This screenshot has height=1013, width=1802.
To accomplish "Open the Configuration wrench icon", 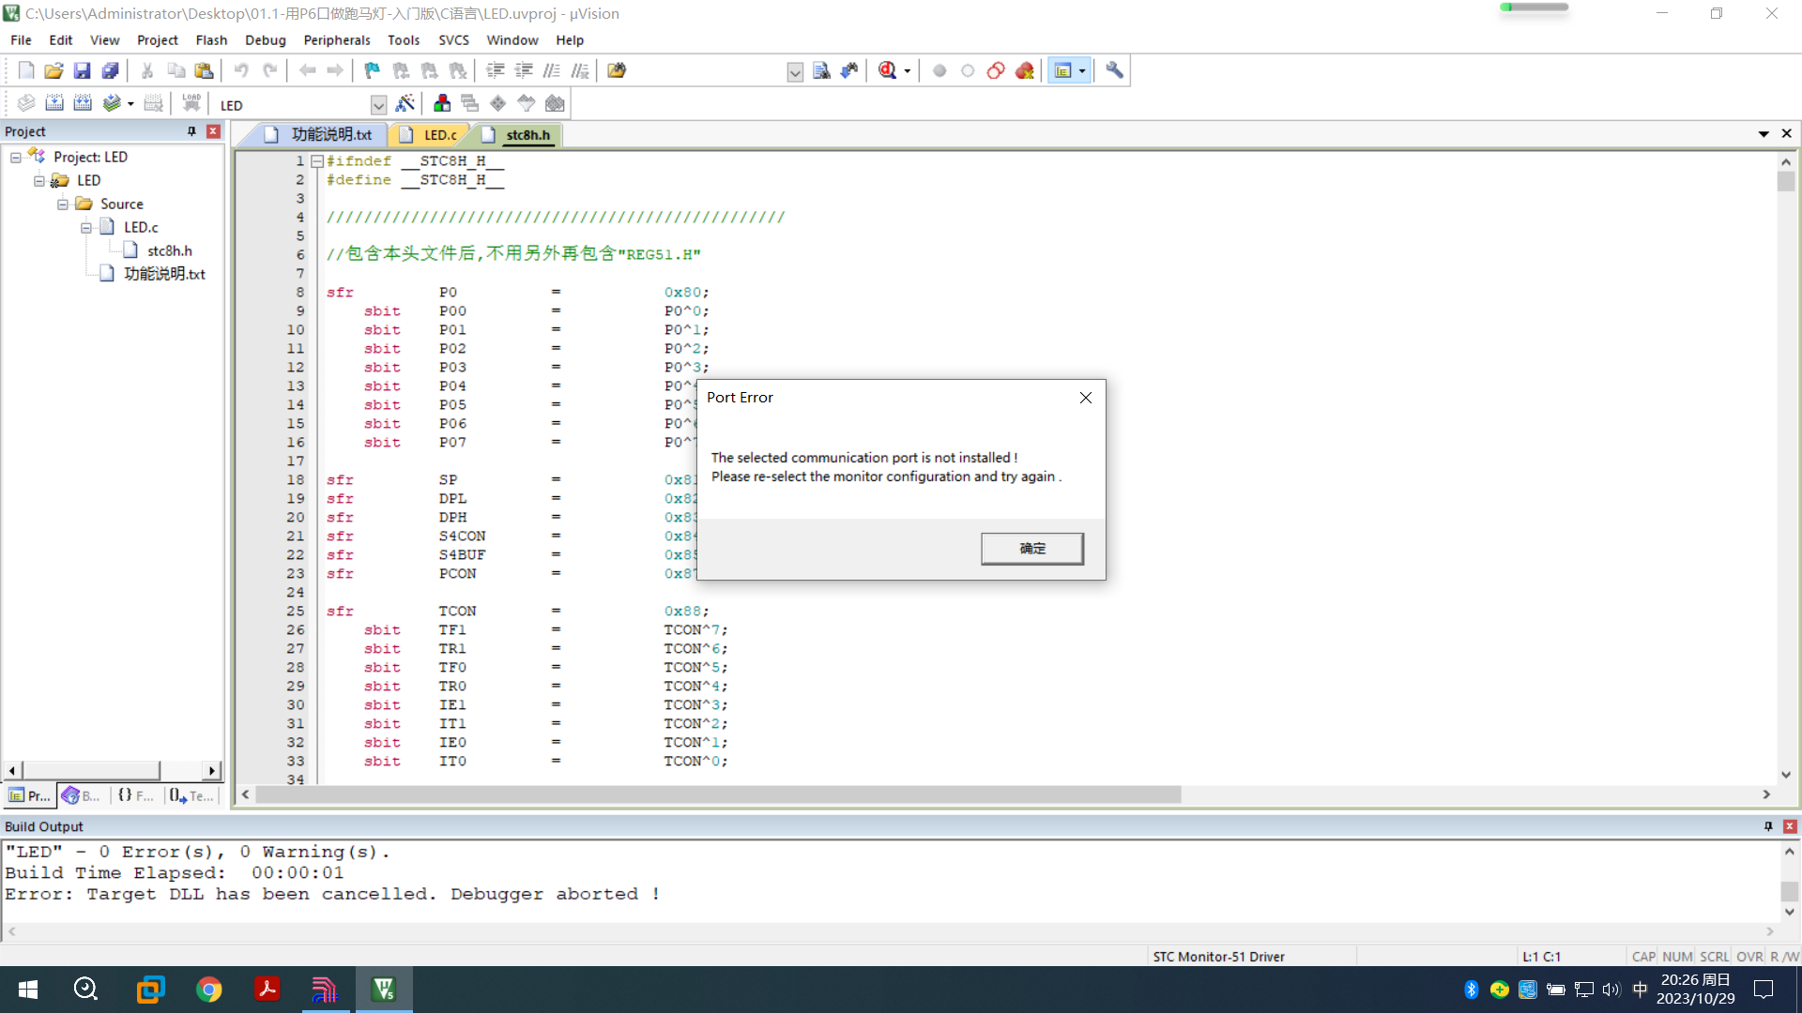I will pos(1114,70).
